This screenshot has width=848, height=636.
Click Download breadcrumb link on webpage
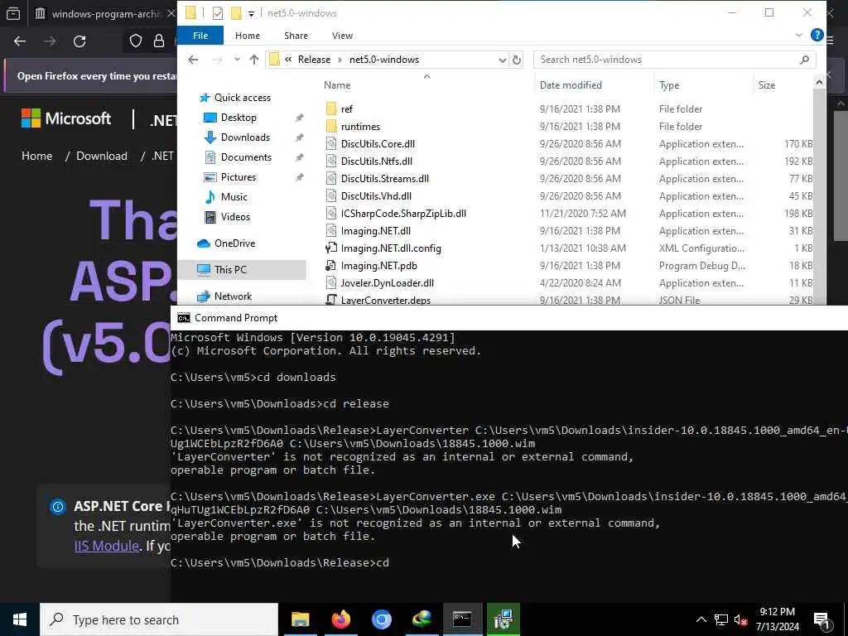pyautogui.click(x=102, y=157)
